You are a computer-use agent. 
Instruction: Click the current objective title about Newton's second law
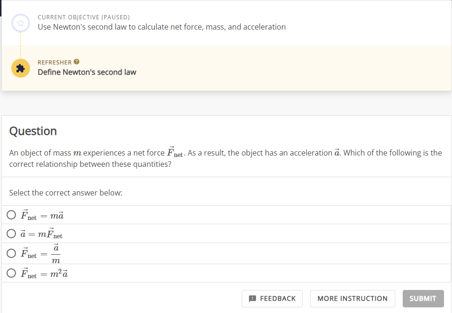coord(162,27)
